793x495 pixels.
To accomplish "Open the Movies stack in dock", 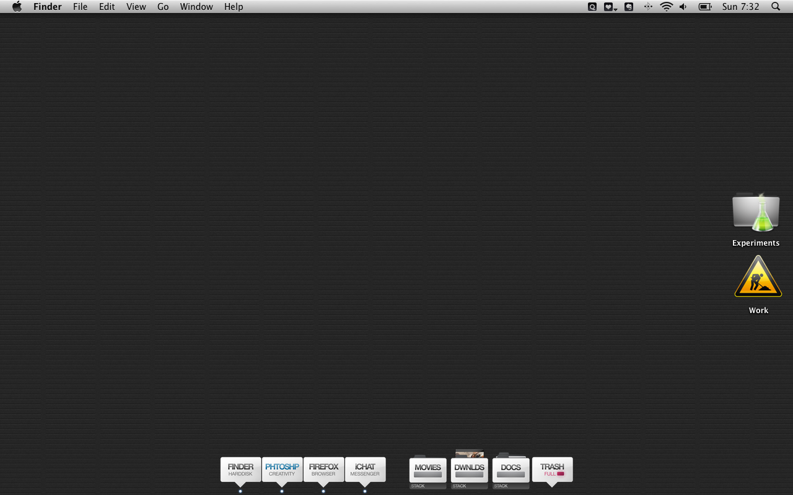I will pos(427,471).
